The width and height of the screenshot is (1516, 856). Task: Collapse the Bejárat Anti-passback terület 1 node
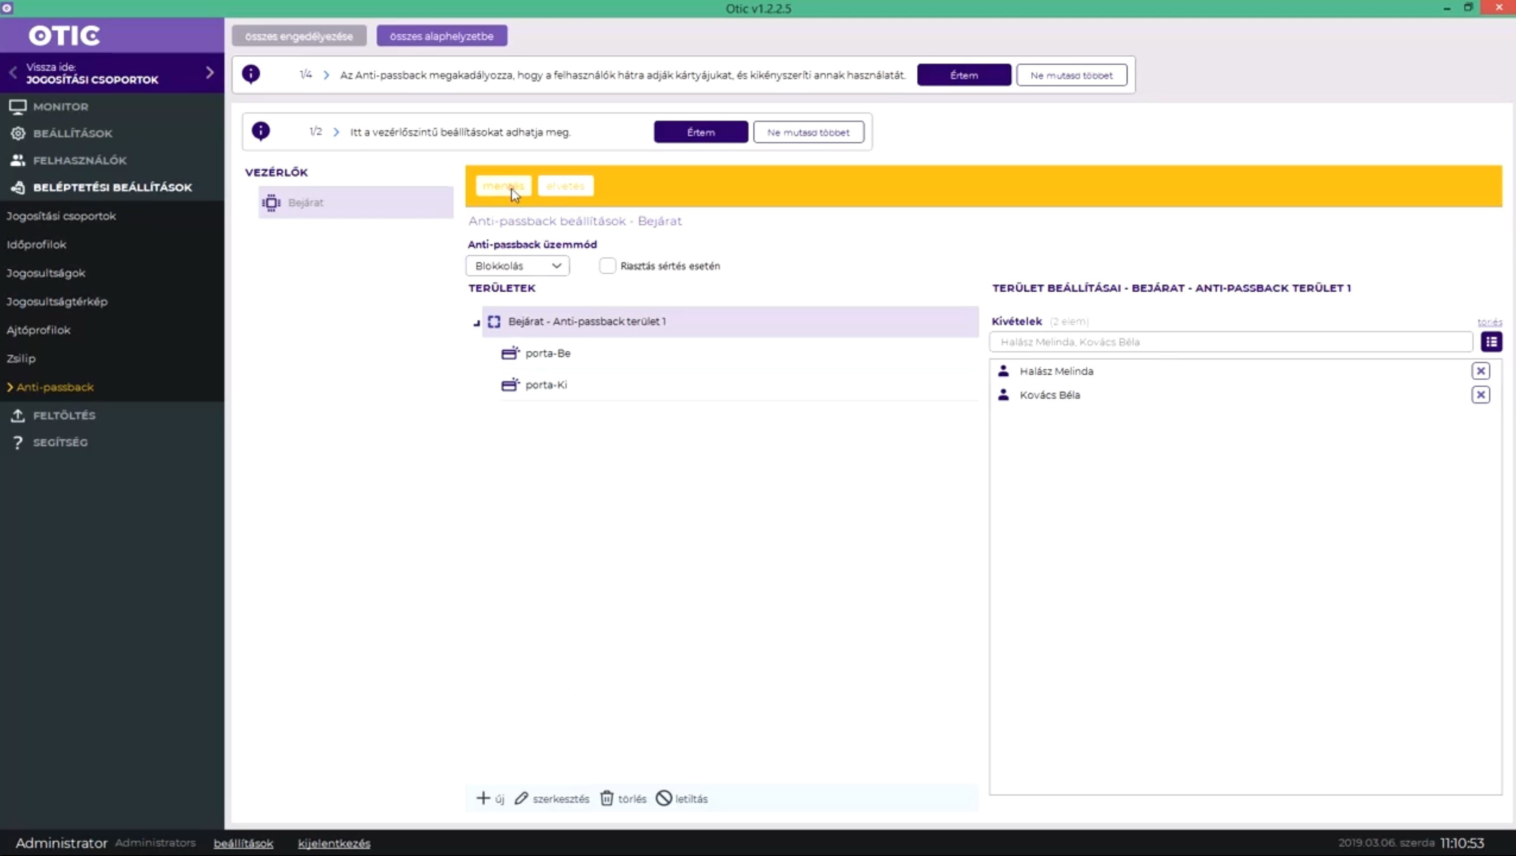click(477, 322)
